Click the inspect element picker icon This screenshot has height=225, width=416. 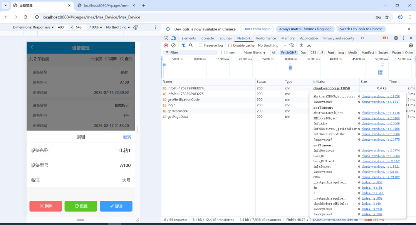point(166,38)
